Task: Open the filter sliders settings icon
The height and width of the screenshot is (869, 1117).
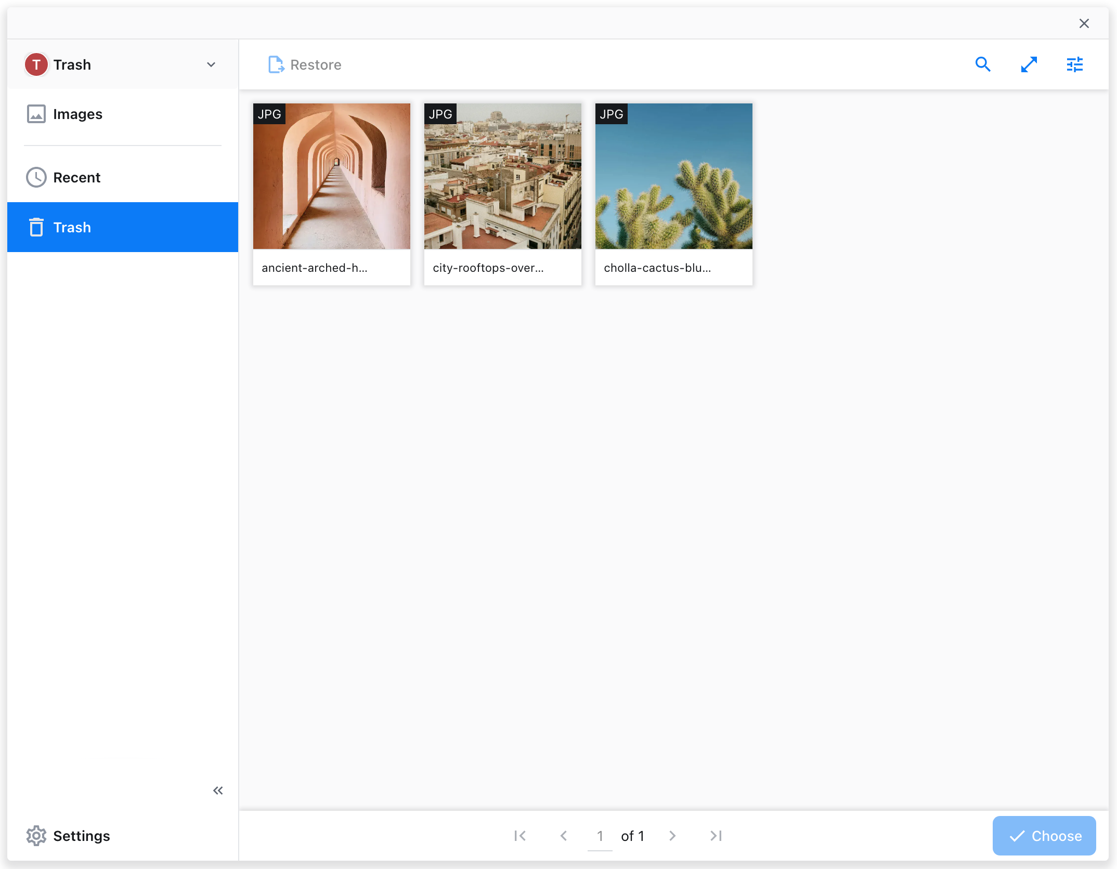Action: point(1074,64)
